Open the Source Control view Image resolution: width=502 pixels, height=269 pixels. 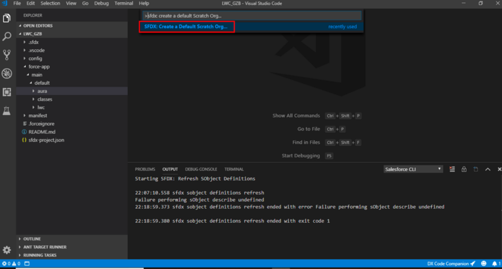click(x=7, y=55)
